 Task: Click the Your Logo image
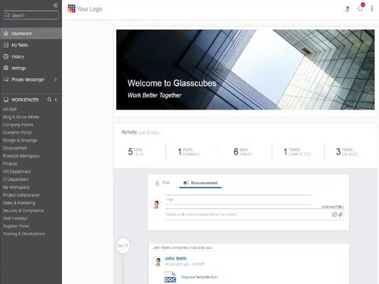coord(85,9)
